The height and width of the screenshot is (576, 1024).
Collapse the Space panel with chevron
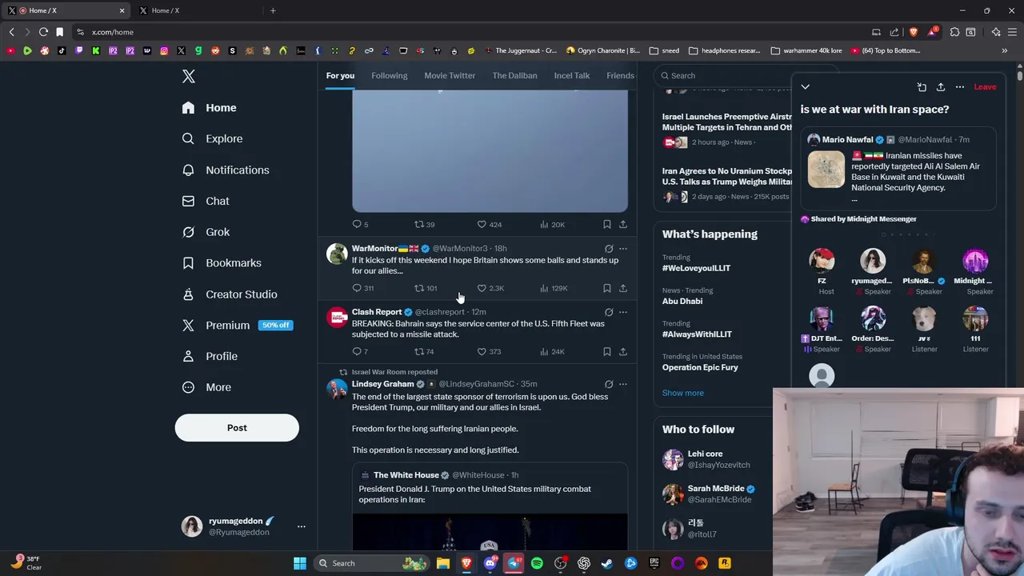pyautogui.click(x=806, y=86)
